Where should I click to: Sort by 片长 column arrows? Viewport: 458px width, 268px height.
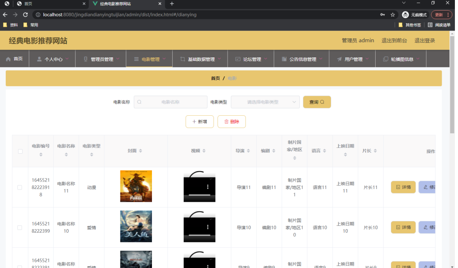[375, 151]
